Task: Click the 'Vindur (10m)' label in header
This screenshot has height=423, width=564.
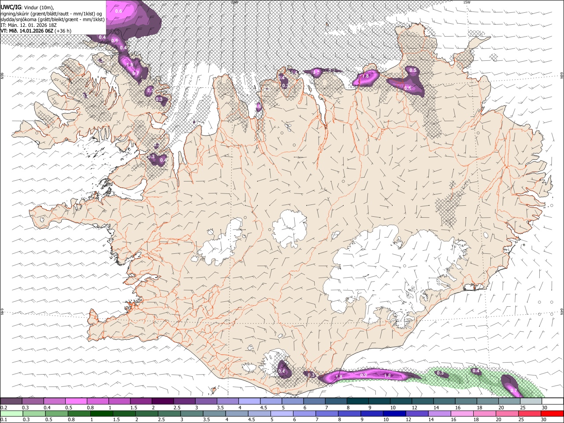Action: coord(38,7)
